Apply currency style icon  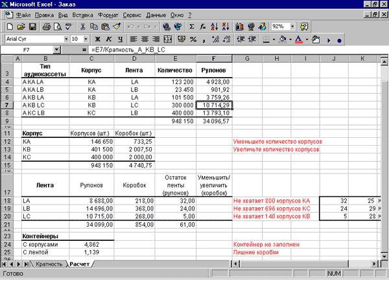pos(182,39)
